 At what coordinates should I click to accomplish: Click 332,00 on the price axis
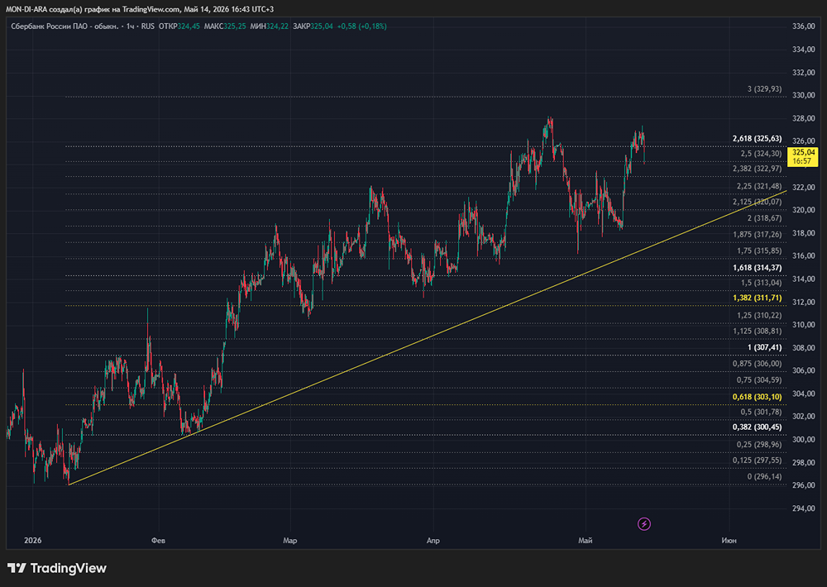[x=804, y=72]
